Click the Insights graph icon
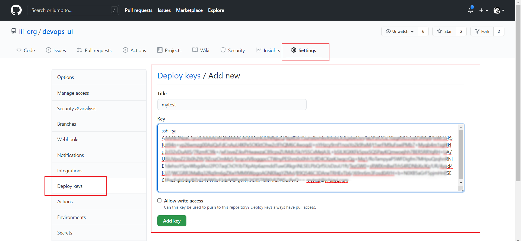Screen dimensions: 521x241 point(259,50)
